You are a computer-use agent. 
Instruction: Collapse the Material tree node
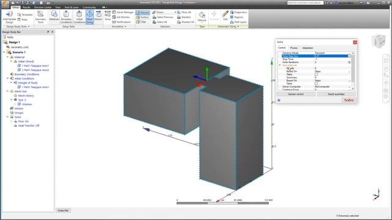pyautogui.click(x=8, y=57)
